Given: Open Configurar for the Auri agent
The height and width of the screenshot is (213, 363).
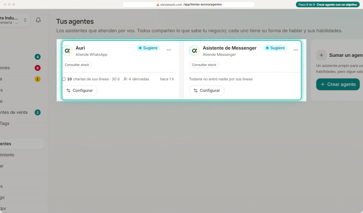Looking at the screenshot, I should point(80,90).
